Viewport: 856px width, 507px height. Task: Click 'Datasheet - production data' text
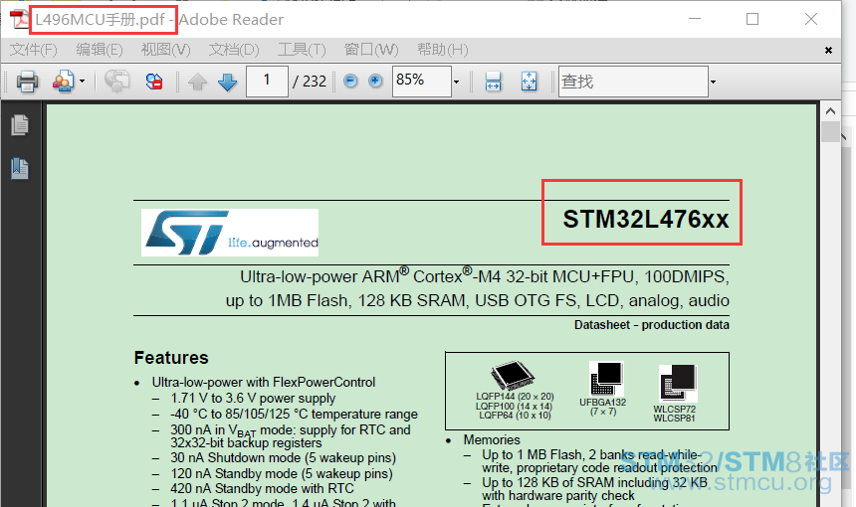(651, 325)
